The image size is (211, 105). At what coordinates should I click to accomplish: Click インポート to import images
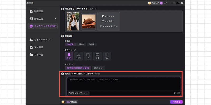109,16
